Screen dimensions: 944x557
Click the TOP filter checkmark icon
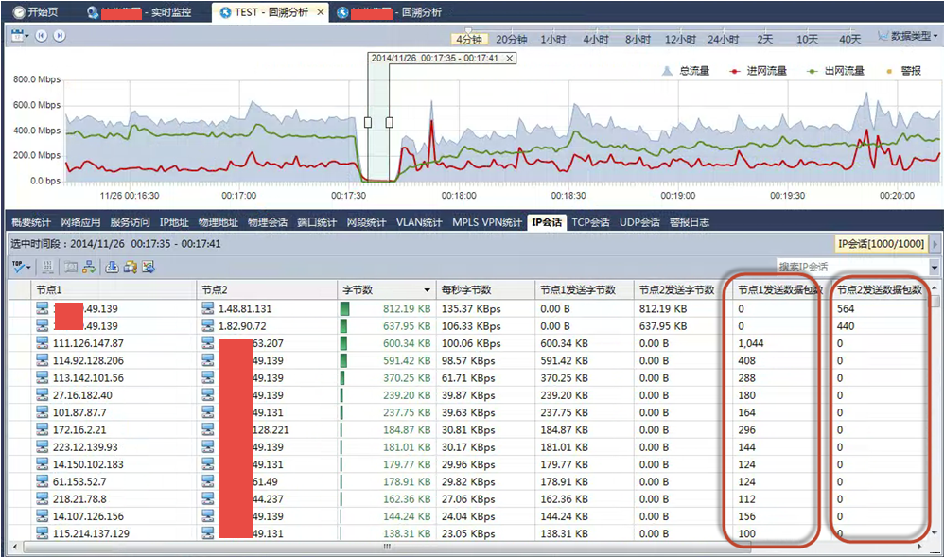(20, 268)
